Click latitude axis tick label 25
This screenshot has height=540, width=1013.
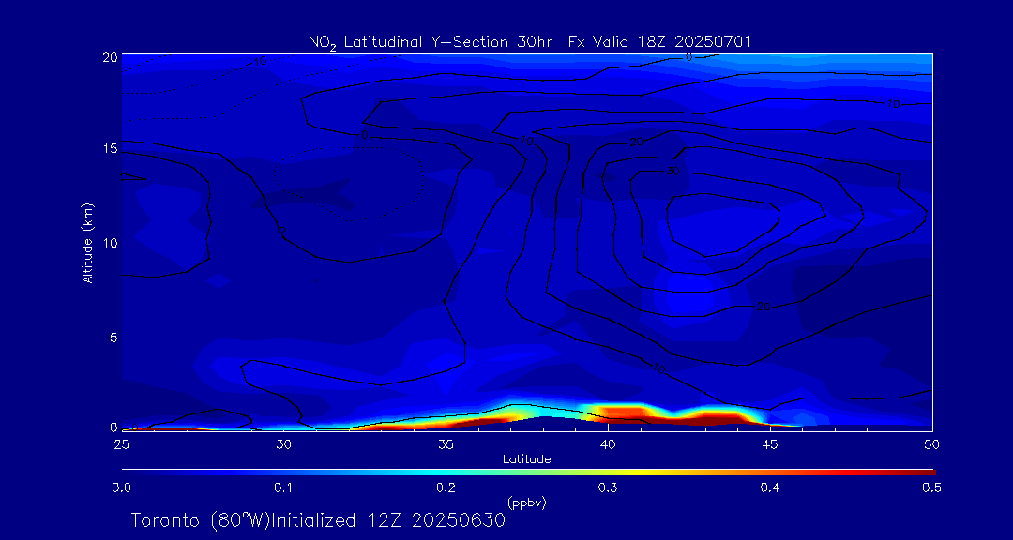(121, 444)
